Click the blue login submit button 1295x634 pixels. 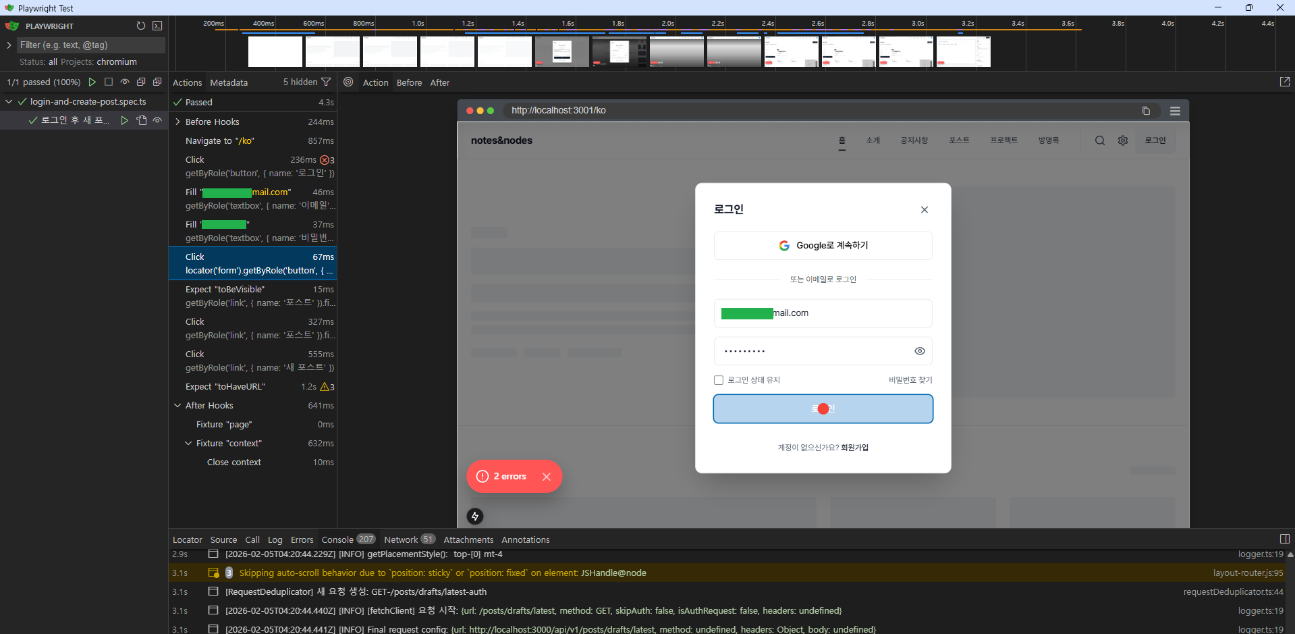click(x=823, y=409)
